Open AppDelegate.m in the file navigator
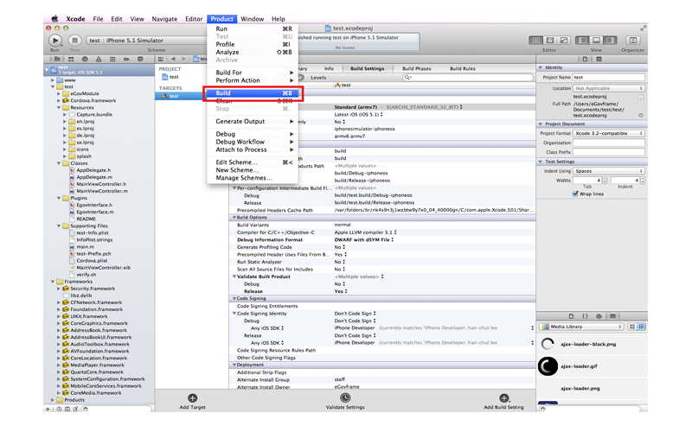The width and height of the screenshot is (692, 432). 92,177
